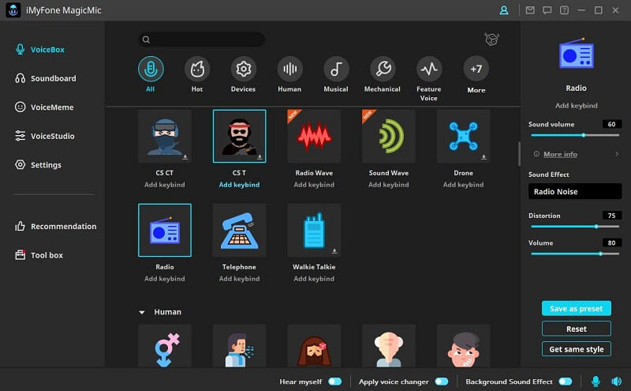Open the mail icon in title bar
The image size is (631, 391).
coord(530,10)
